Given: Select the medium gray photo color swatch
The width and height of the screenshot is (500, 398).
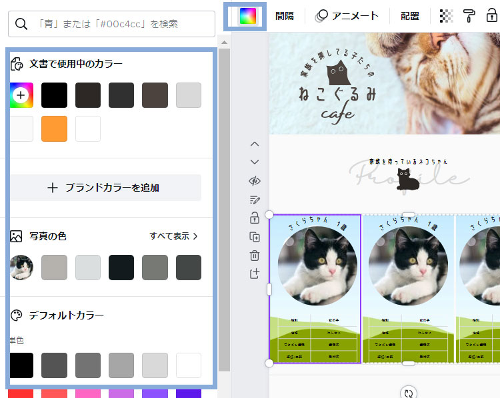Looking at the screenshot, I should pyautogui.click(x=155, y=268).
